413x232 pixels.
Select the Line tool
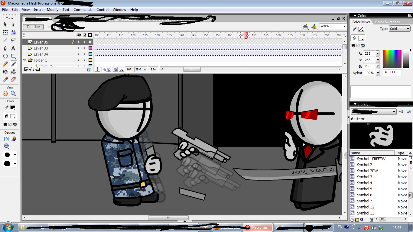click(x=5, y=40)
